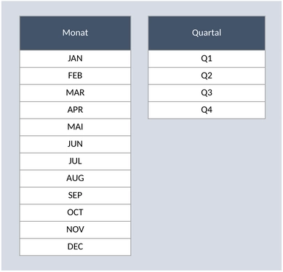Click the Monat column header

75,33
